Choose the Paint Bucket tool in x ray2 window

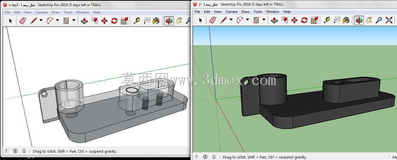point(156,21)
